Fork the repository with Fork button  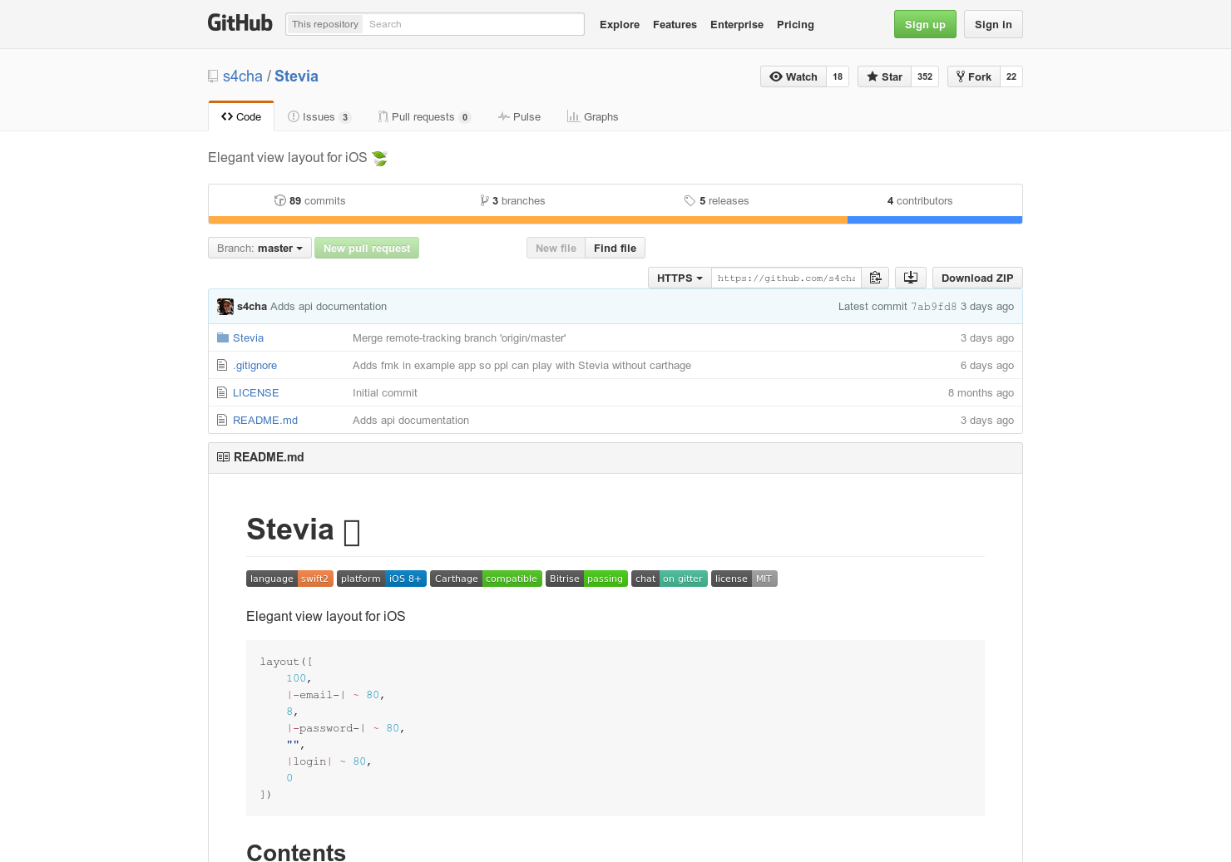coord(973,76)
